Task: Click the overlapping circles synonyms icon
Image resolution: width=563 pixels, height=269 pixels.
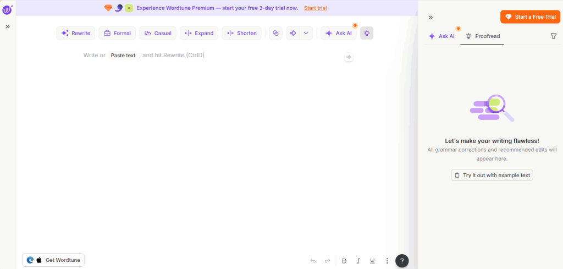Action: point(276,33)
